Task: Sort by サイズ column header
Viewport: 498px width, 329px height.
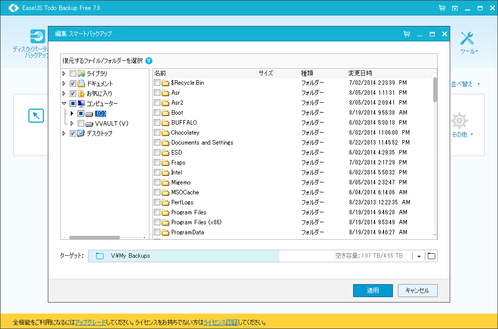Action: (278, 73)
